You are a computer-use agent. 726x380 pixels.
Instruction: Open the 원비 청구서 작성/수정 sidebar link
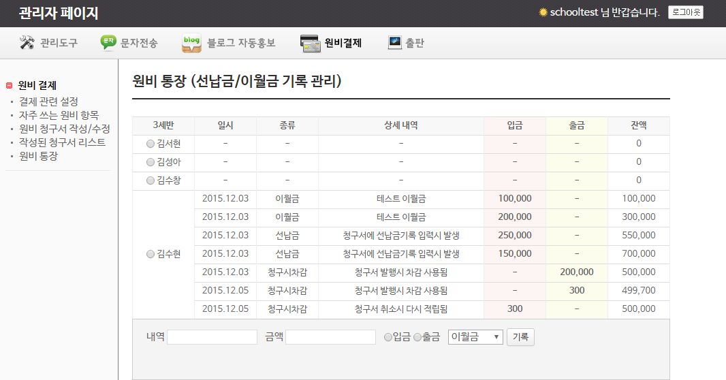pyautogui.click(x=65, y=129)
